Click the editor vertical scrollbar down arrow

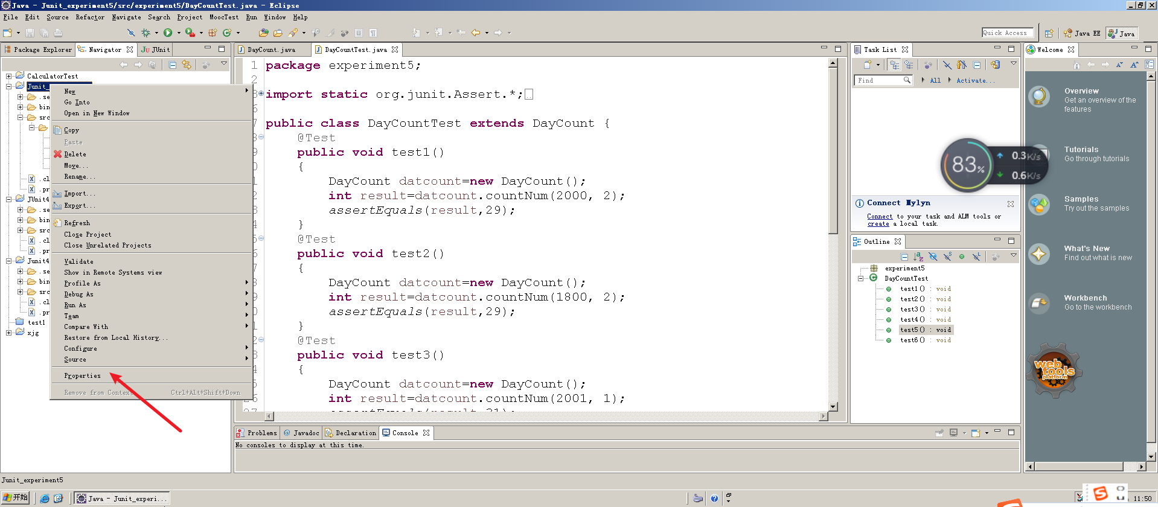click(x=833, y=407)
